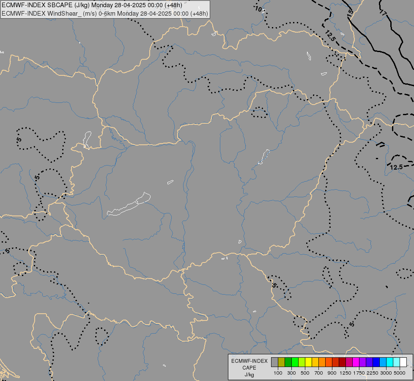Click the 3000 legend tick label

(x=386, y=373)
